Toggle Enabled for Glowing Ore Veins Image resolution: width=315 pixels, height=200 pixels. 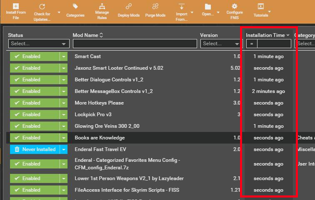(x=35, y=126)
